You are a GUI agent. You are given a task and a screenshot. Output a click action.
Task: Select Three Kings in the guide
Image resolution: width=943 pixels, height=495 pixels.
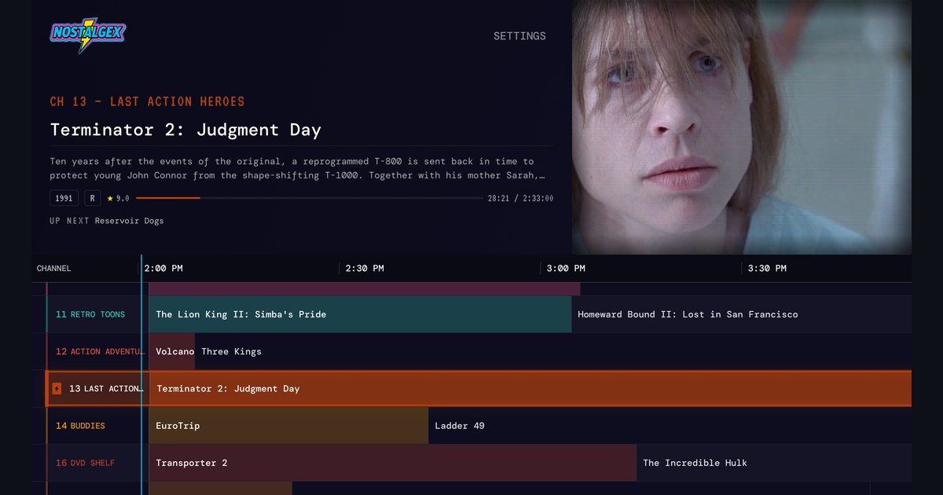(553, 351)
